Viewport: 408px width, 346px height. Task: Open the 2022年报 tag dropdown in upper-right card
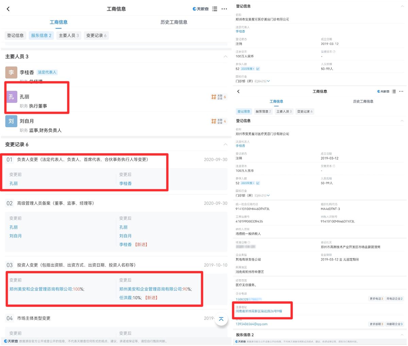coord(248,69)
